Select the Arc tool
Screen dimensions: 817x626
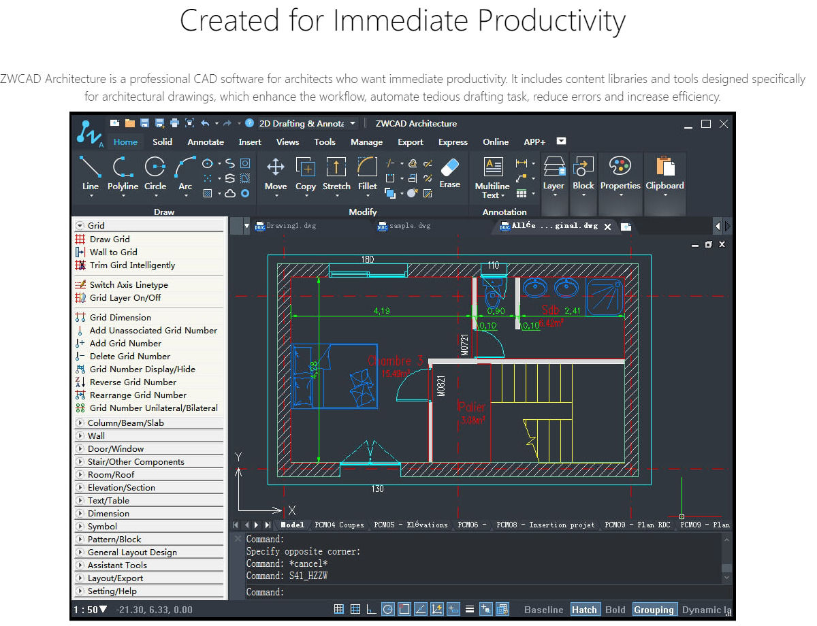click(x=185, y=173)
